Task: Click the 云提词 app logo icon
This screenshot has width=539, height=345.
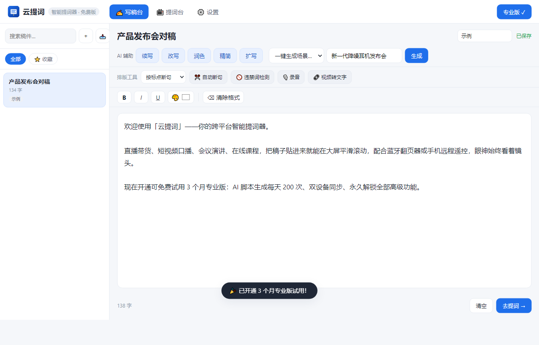Action: tap(13, 12)
